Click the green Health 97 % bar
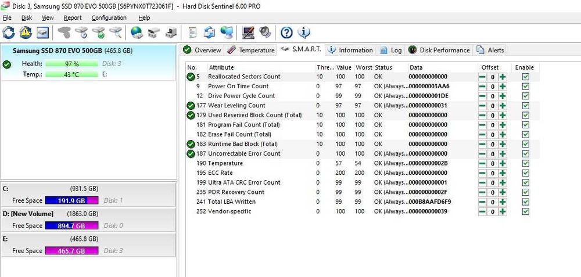 coord(71,64)
